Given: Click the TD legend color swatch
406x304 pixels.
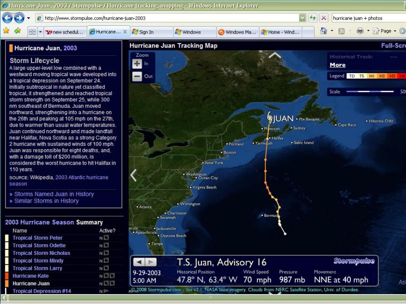Looking at the screenshot, I should click(x=352, y=76).
